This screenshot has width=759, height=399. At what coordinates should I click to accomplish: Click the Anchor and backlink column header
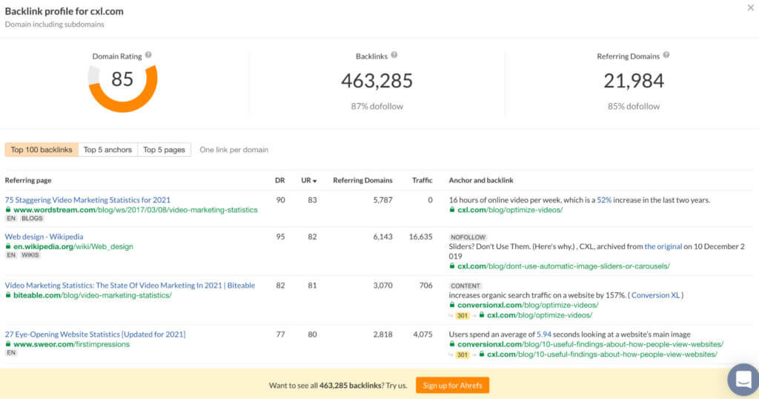tap(480, 180)
